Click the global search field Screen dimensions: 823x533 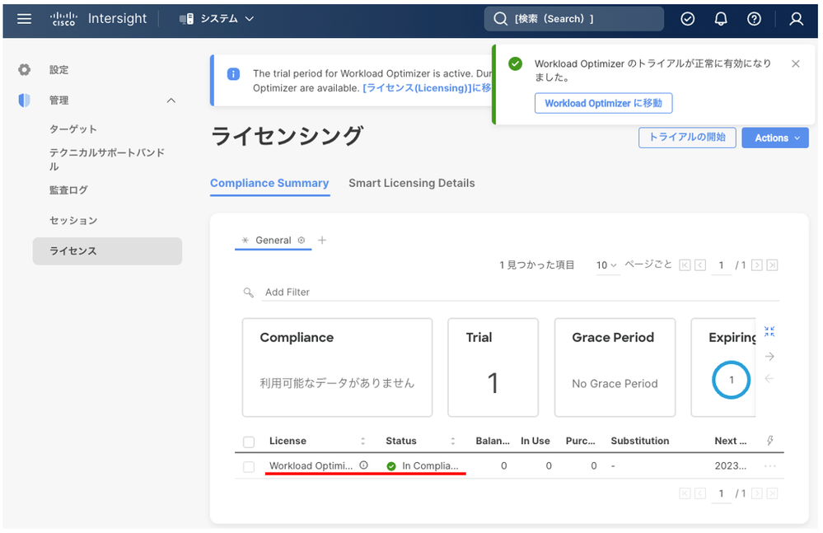pos(573,19)
